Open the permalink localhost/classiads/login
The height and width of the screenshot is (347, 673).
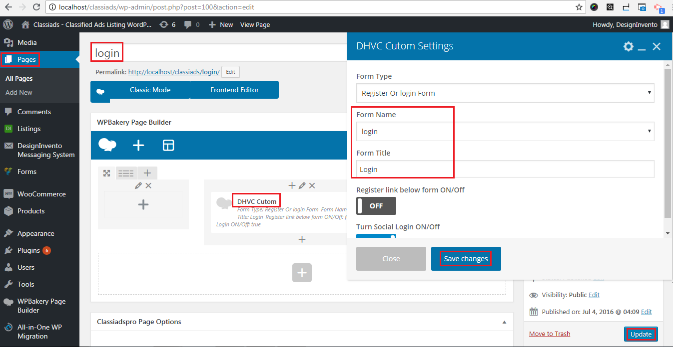click(174, 72)
